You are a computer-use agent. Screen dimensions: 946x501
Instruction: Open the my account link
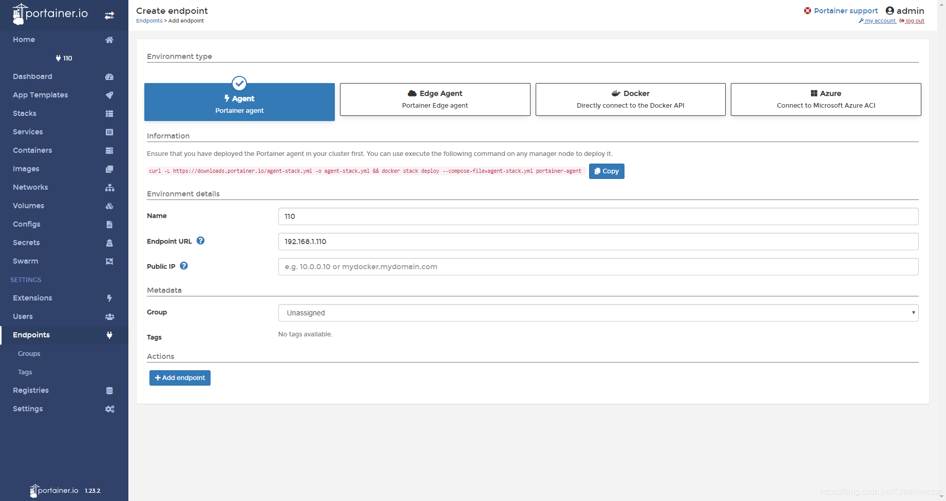pos(877,21)
